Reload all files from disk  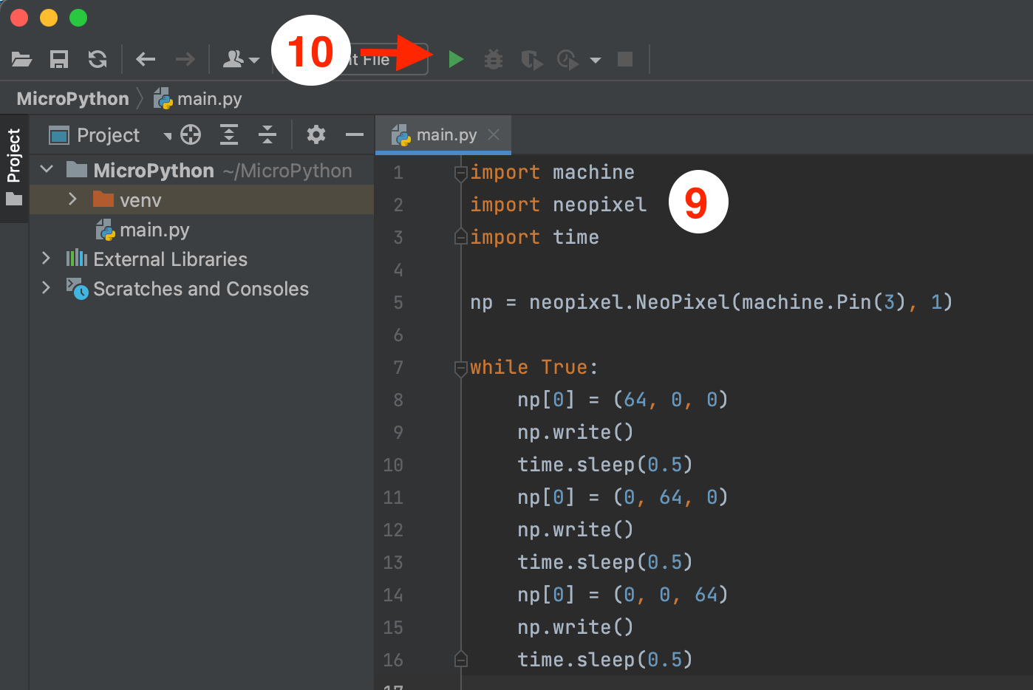[x=97, y=59]
